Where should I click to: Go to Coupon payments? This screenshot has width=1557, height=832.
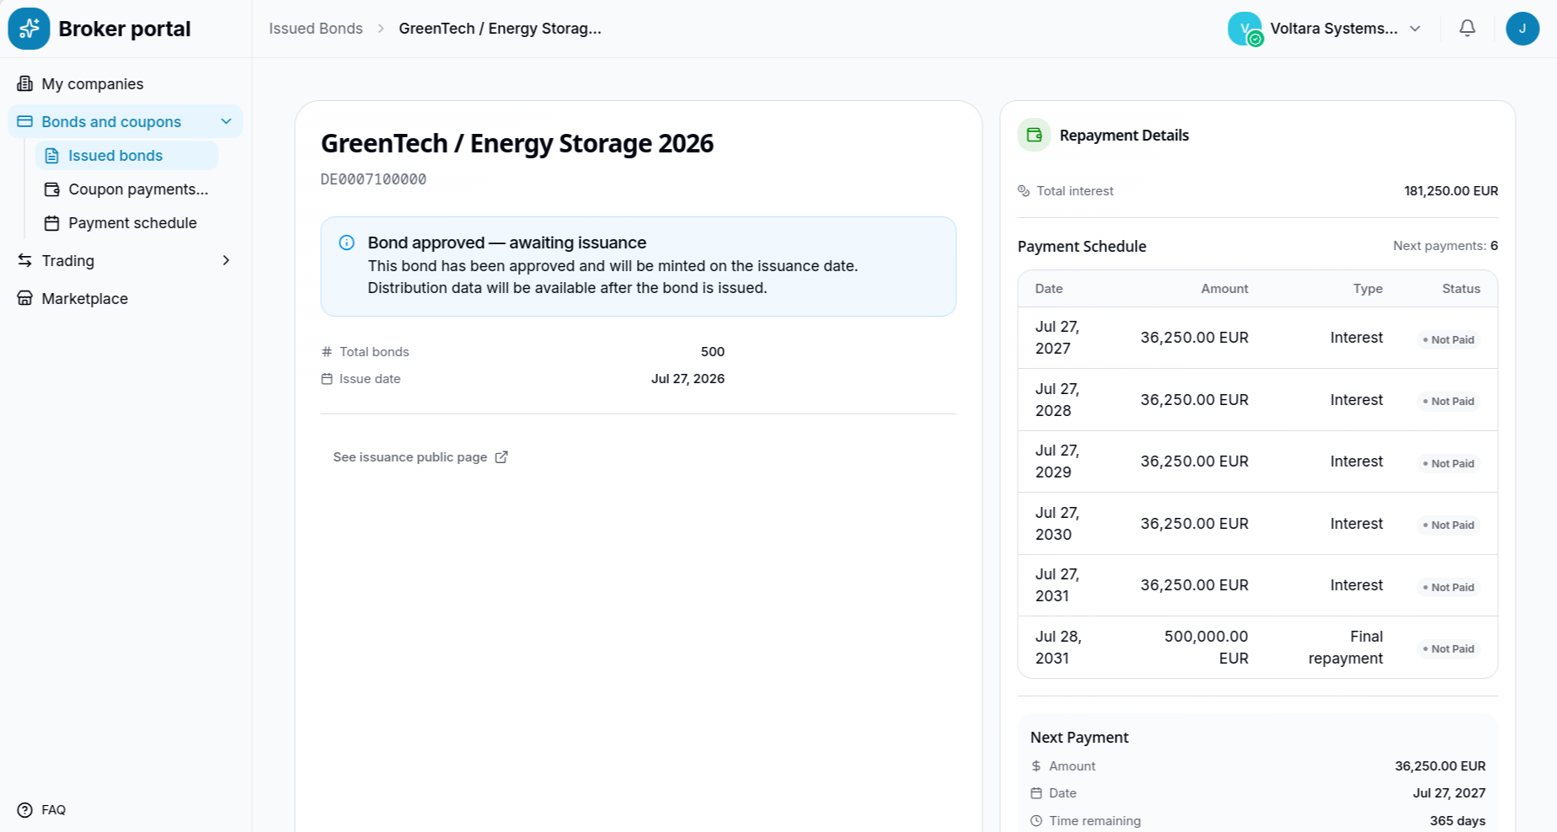pos(127,189)
